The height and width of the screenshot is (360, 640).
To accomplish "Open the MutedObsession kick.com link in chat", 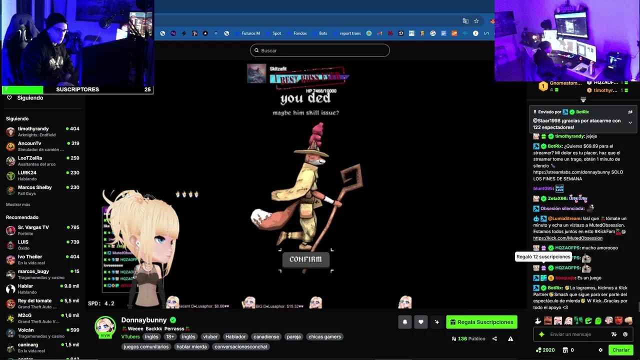I will [567, 238].
